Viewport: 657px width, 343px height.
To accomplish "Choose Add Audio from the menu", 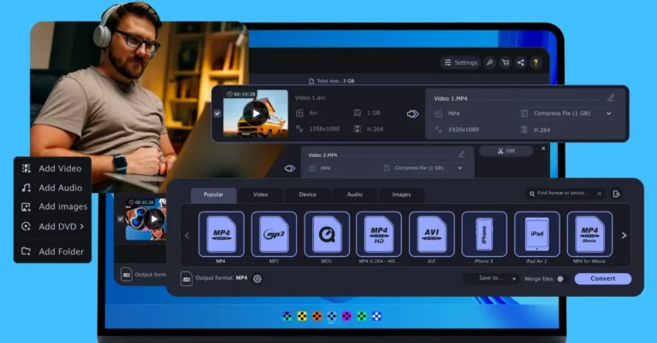I will coord(52,188).
